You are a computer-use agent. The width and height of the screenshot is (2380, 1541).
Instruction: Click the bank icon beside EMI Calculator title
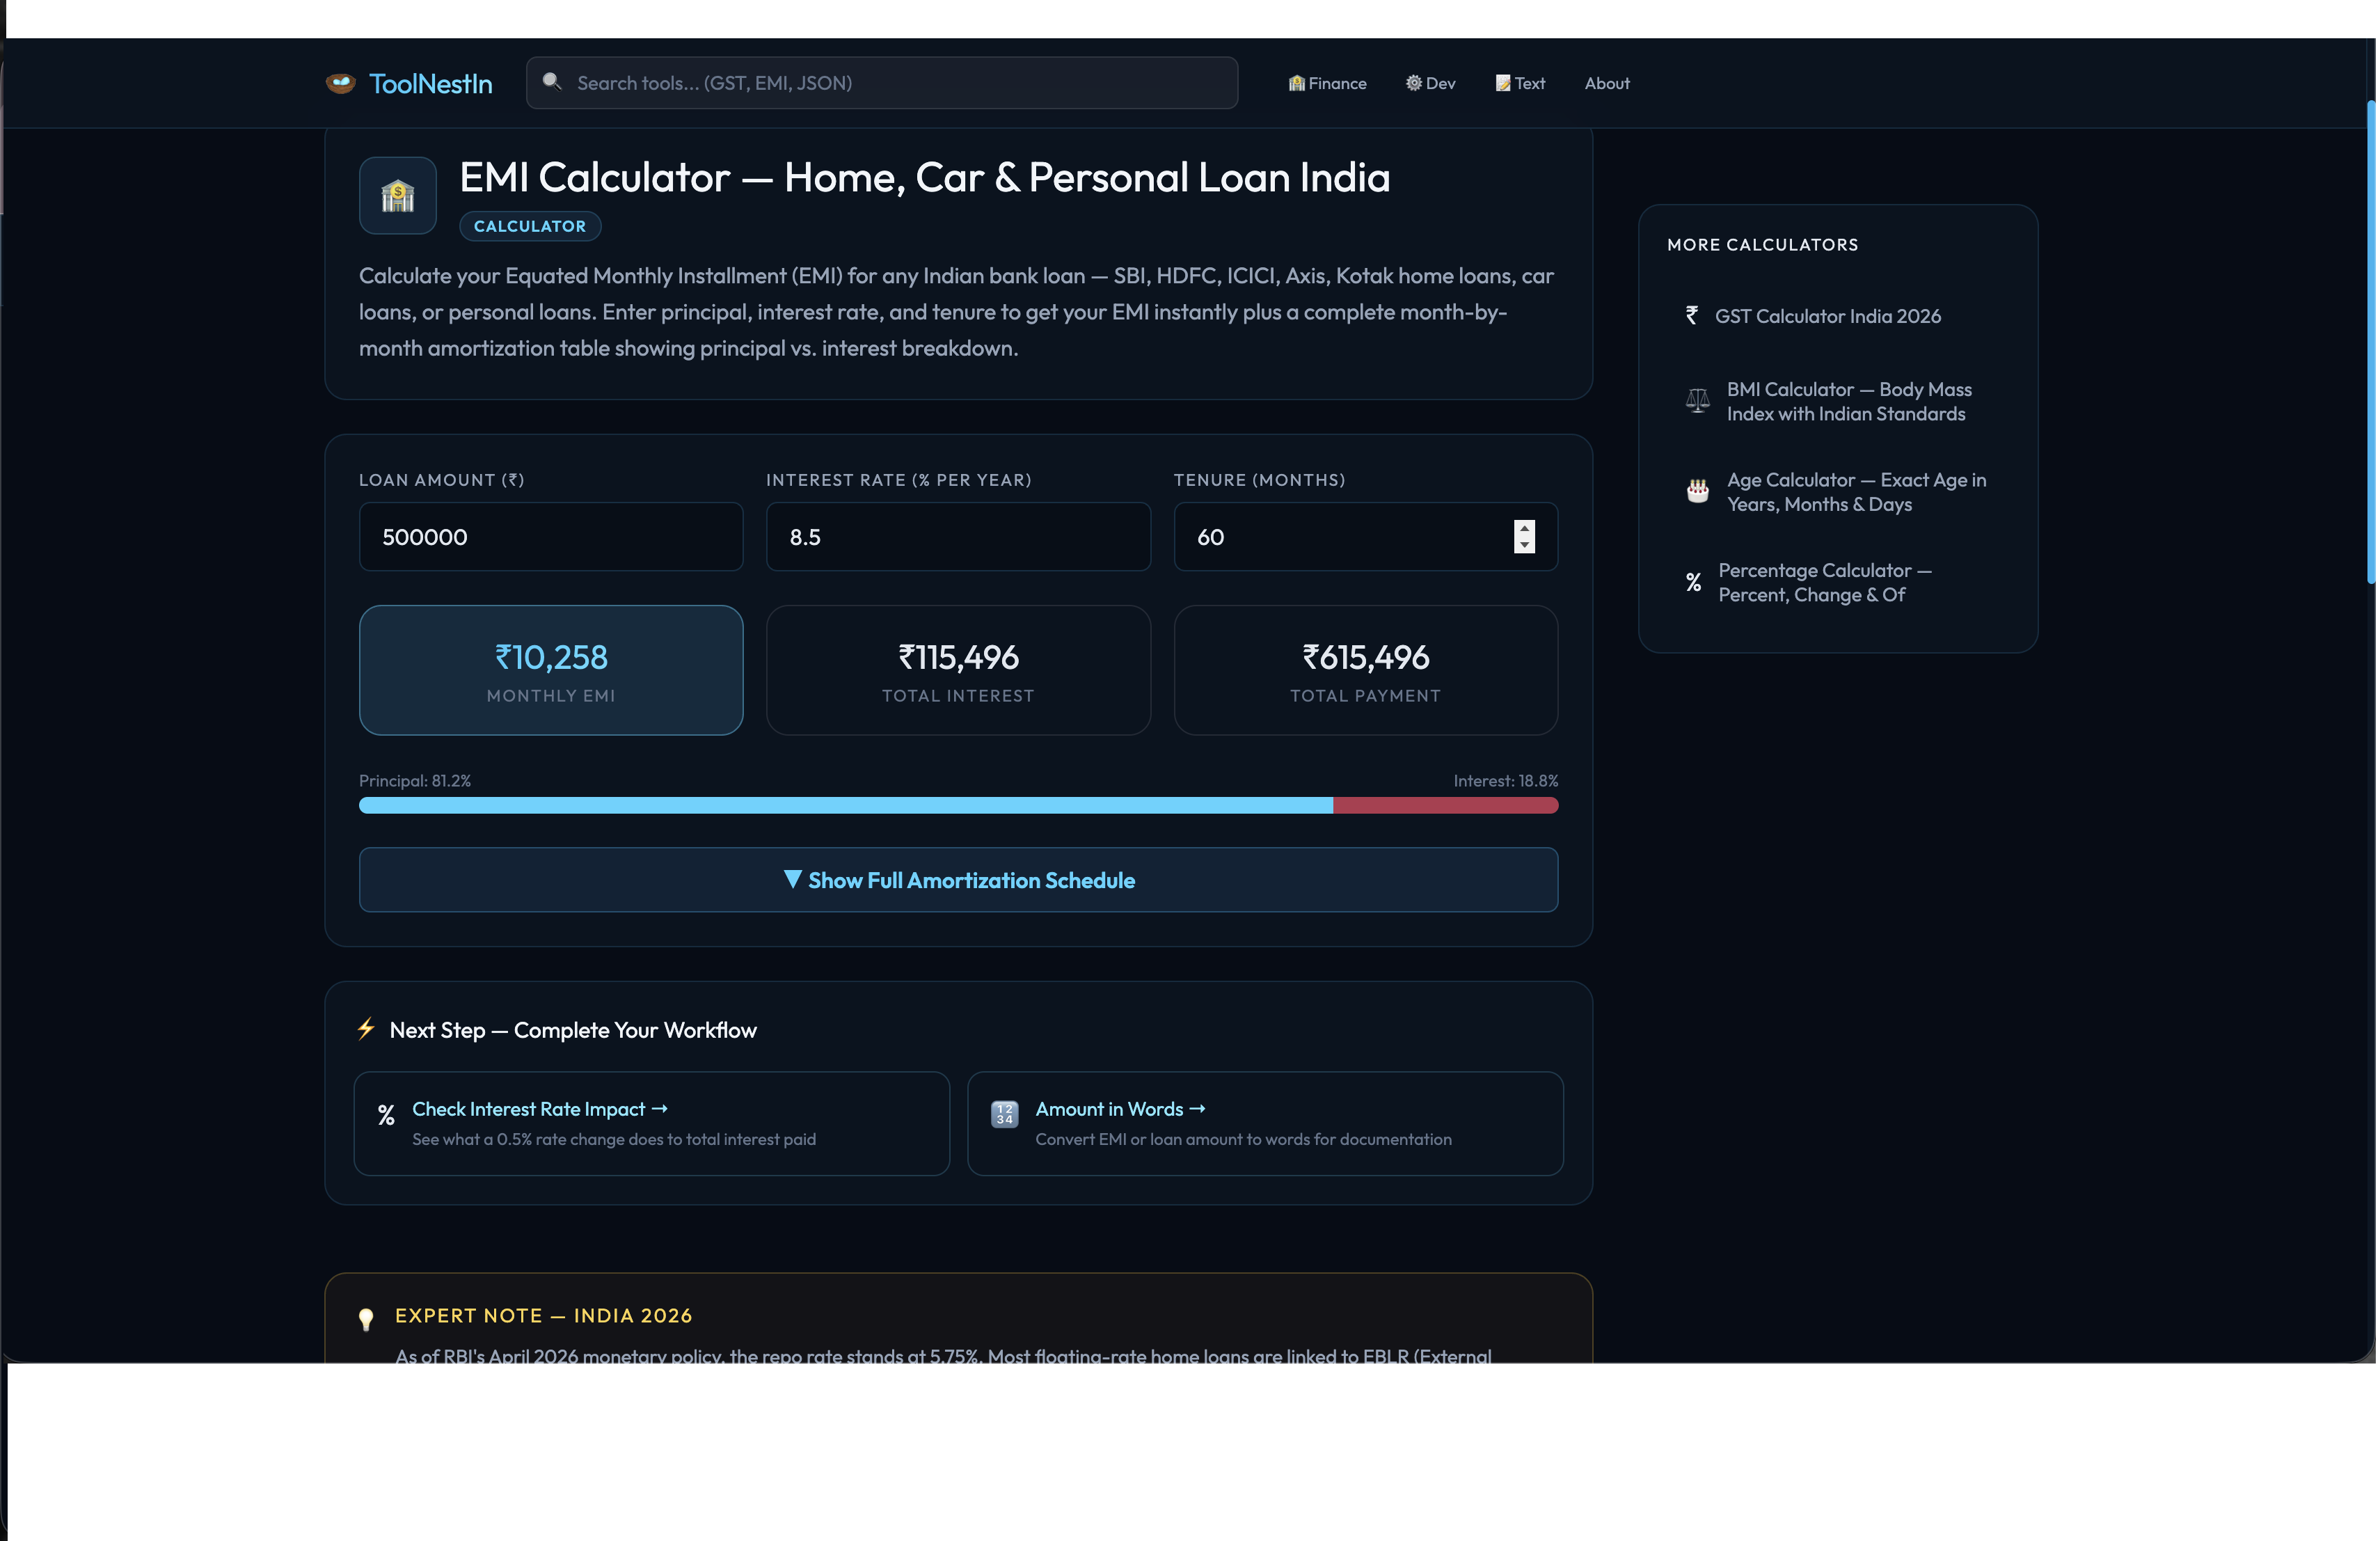398,196
